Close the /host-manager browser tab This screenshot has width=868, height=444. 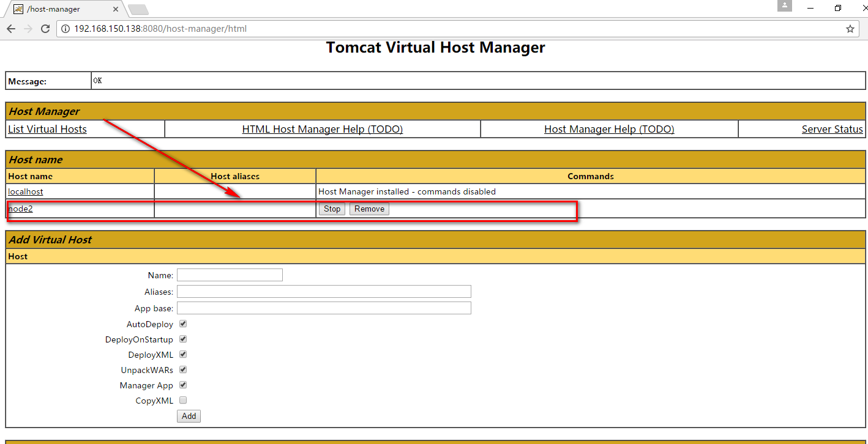click(116, 9)
